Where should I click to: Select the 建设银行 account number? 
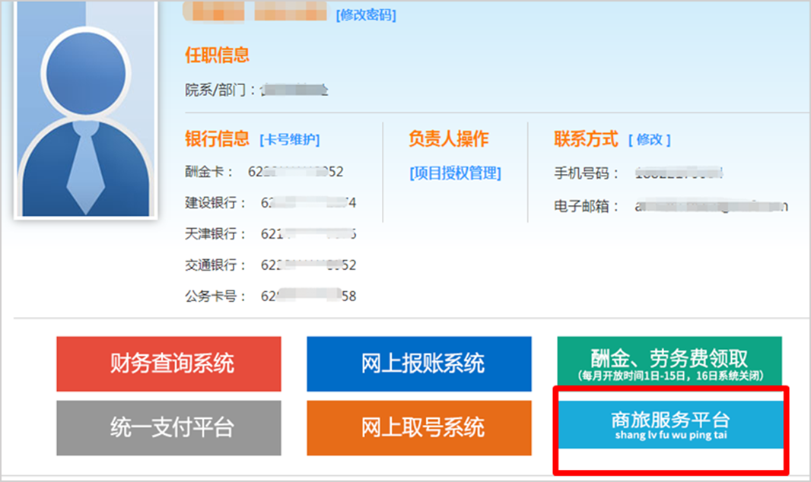(x=309, y=203)
